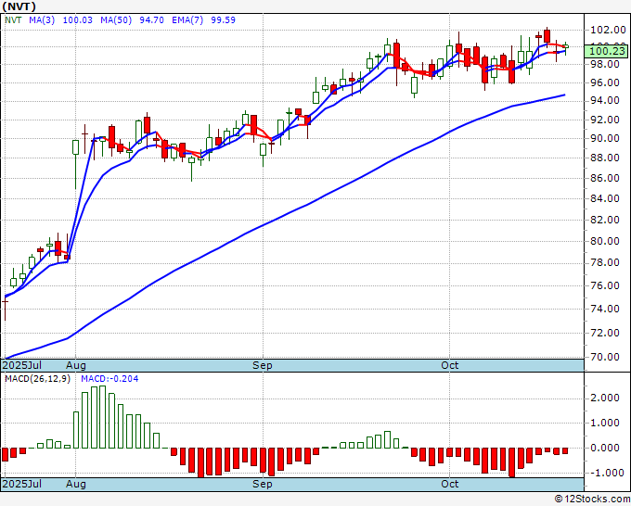Click the Sep label on MACD axis
Image resolution: width=631 pixels, height=506 pixels.
(263, 484)
